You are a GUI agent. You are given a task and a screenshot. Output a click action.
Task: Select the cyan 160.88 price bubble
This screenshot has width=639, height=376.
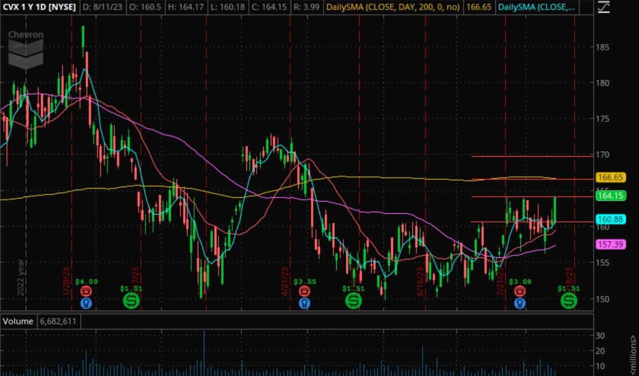[x=611, y=220]
